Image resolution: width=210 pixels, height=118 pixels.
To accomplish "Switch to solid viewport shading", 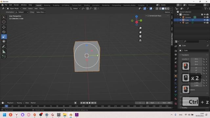I will point(163,9).
